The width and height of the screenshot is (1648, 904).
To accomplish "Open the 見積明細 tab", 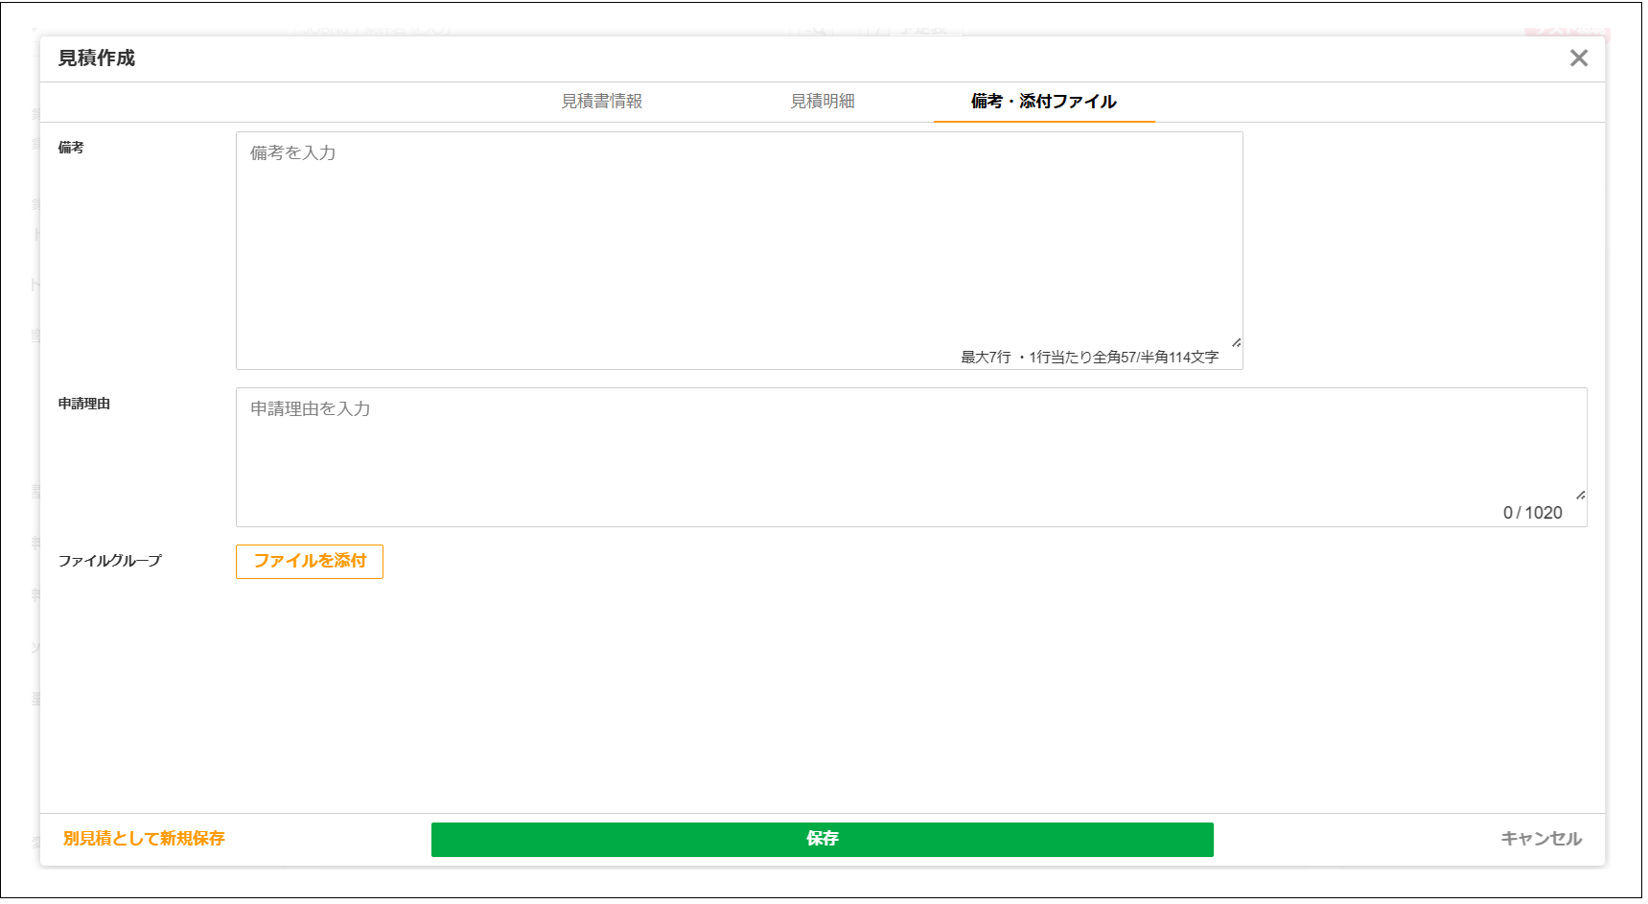I will (x=824, y=101).
